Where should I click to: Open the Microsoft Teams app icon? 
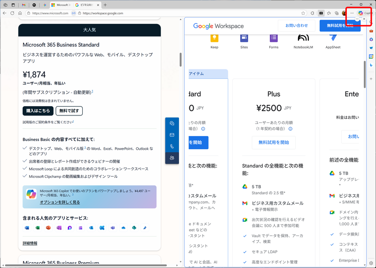pyautogui.click(x=113, y=228)
